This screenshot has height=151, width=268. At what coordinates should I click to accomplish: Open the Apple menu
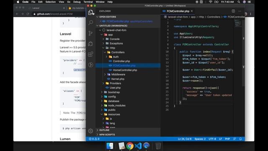(x=18, y=2)
